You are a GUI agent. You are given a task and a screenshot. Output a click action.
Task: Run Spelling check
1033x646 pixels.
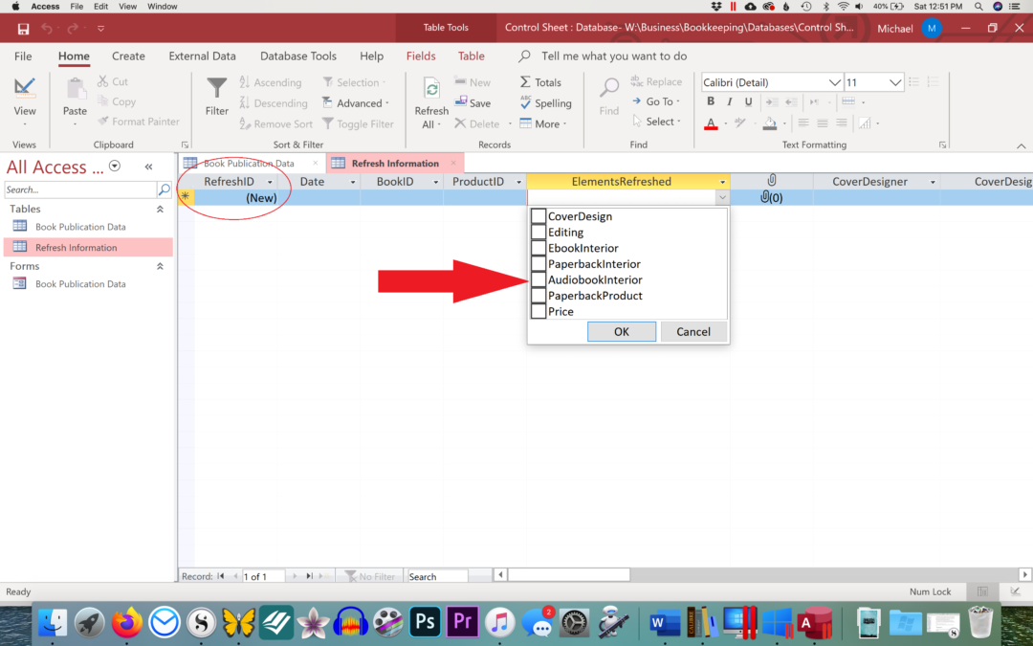tap(545, 103)
